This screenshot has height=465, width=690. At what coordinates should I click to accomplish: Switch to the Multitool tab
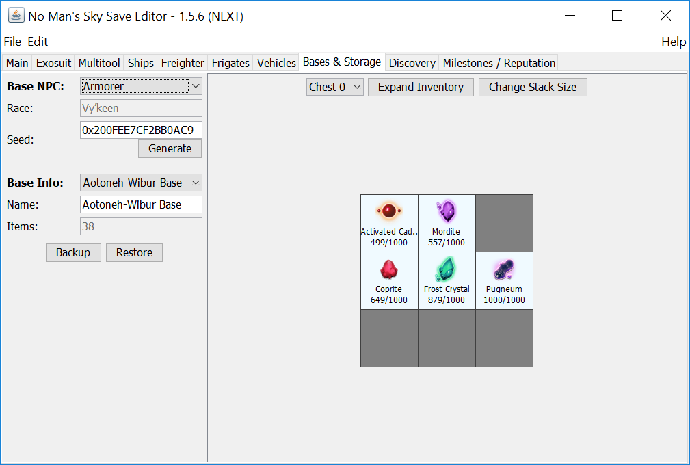[99, 63]
